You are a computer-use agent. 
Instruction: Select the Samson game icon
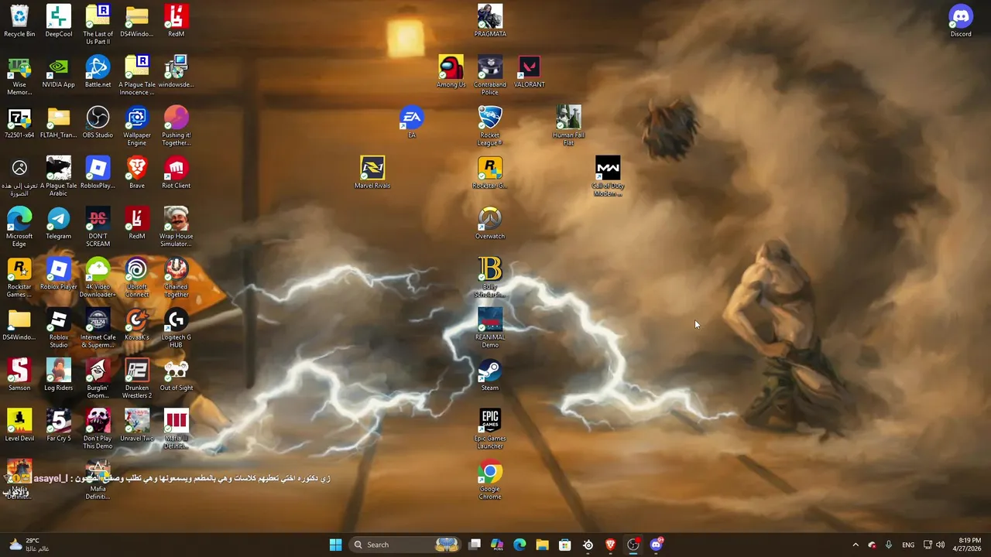19,374
